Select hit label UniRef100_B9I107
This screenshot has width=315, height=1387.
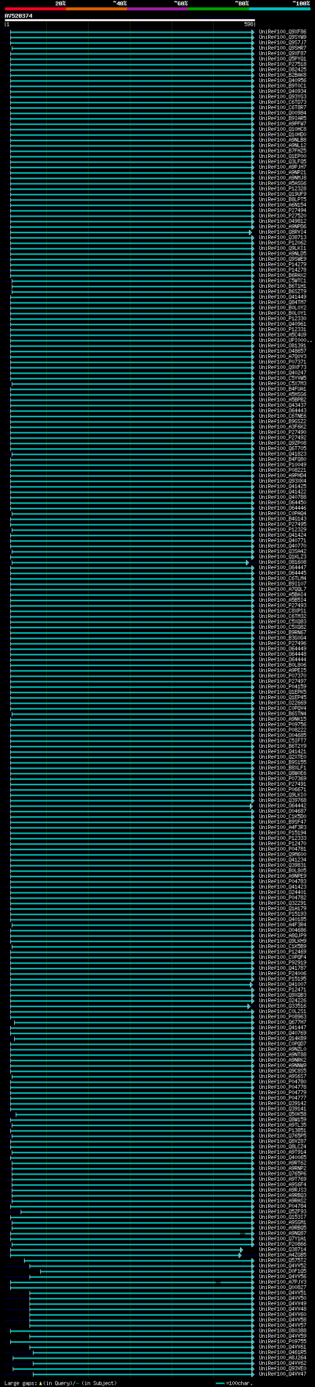pyautogui.click(x=282, y=584)
